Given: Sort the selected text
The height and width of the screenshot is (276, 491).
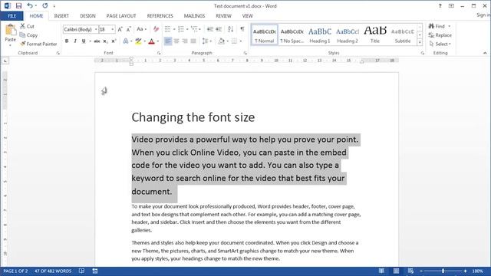Looking at the screenshot, I should [231, 29].
